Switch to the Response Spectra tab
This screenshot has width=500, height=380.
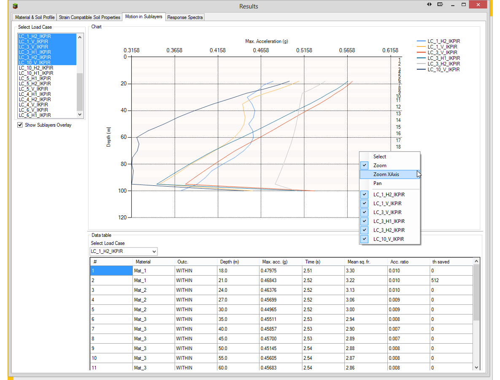pyautogui.click(x=185, y=17)
